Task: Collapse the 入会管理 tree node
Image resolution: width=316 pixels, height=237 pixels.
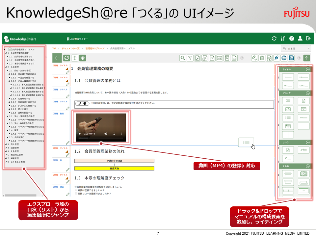Action: click(x=6, y=67)
